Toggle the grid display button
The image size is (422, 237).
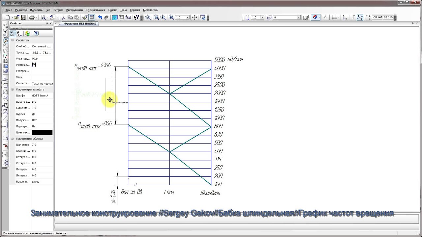pos(334,17)
